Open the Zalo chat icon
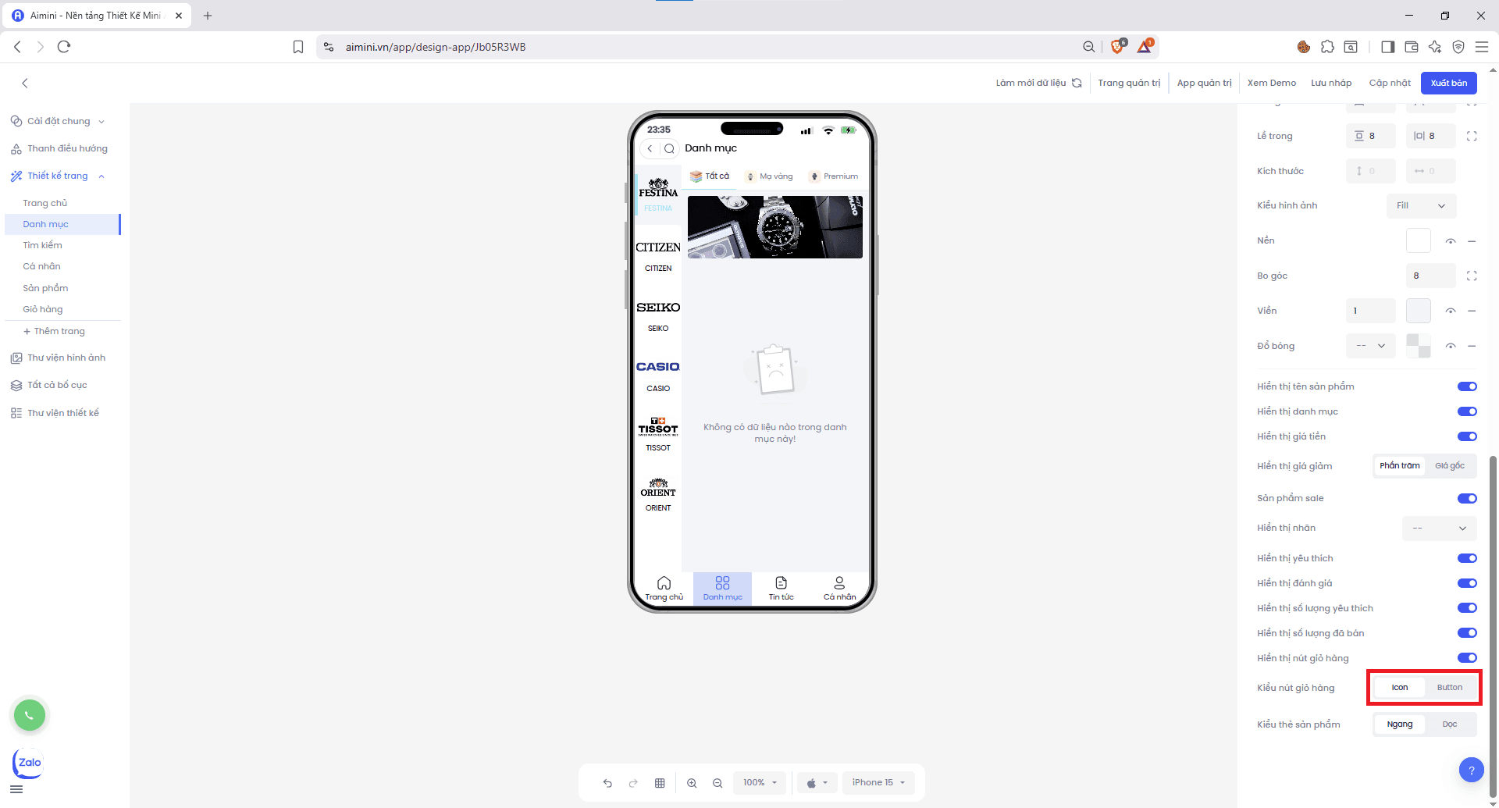This screenshot has width=1499, height=808. pos(29,763)
